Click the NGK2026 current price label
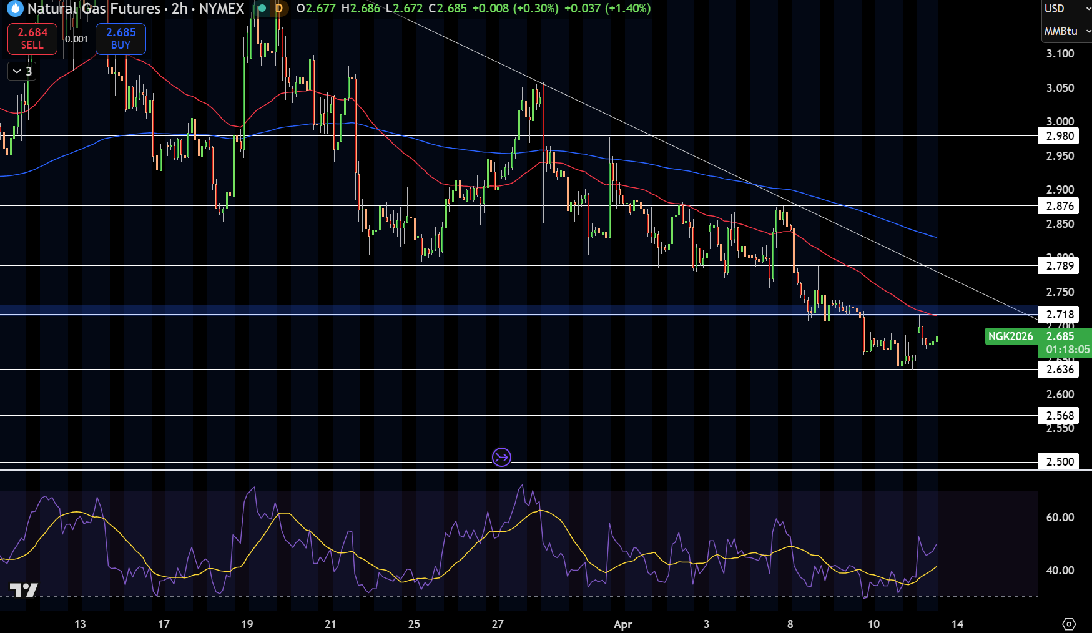Screen dimensions: 1092x633 point(1011,336)
